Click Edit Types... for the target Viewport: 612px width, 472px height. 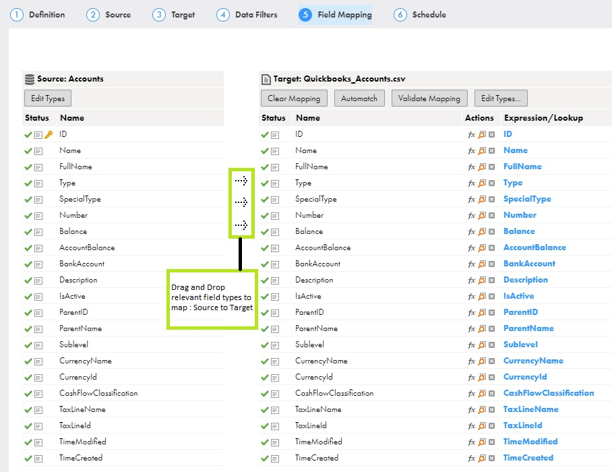[x=501, y=98]
